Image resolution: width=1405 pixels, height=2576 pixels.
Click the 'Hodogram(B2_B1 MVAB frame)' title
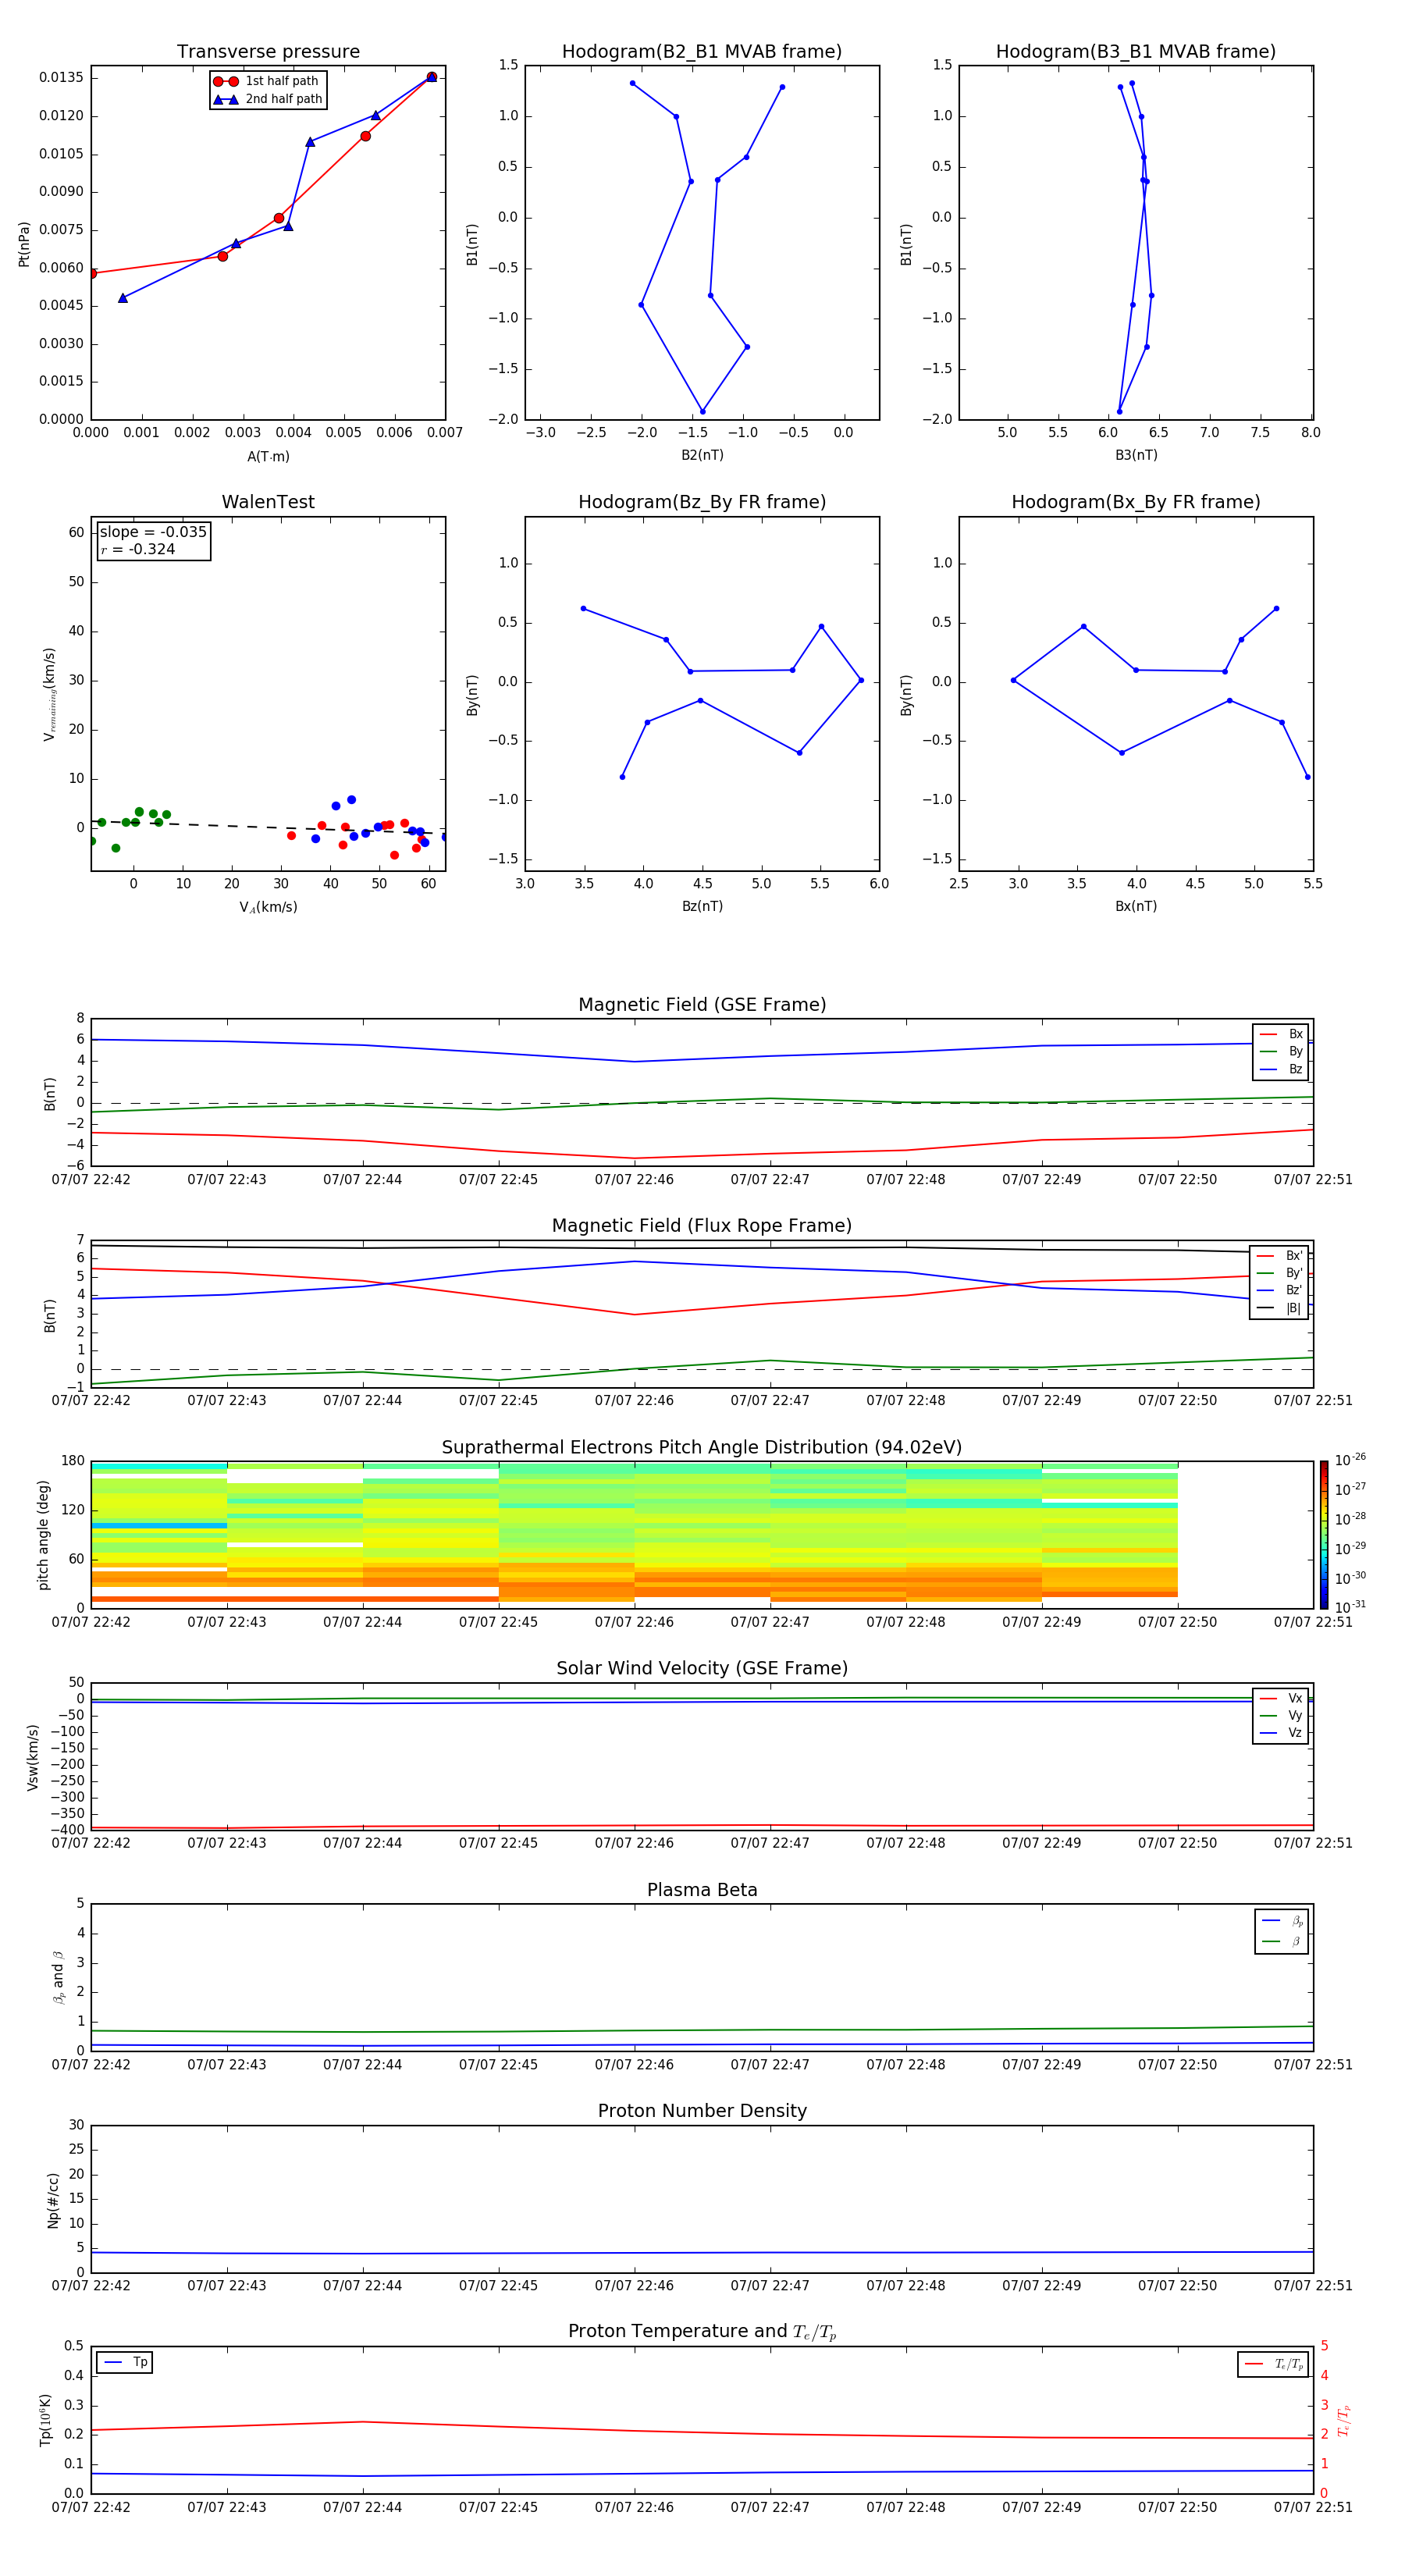[702, 52]
